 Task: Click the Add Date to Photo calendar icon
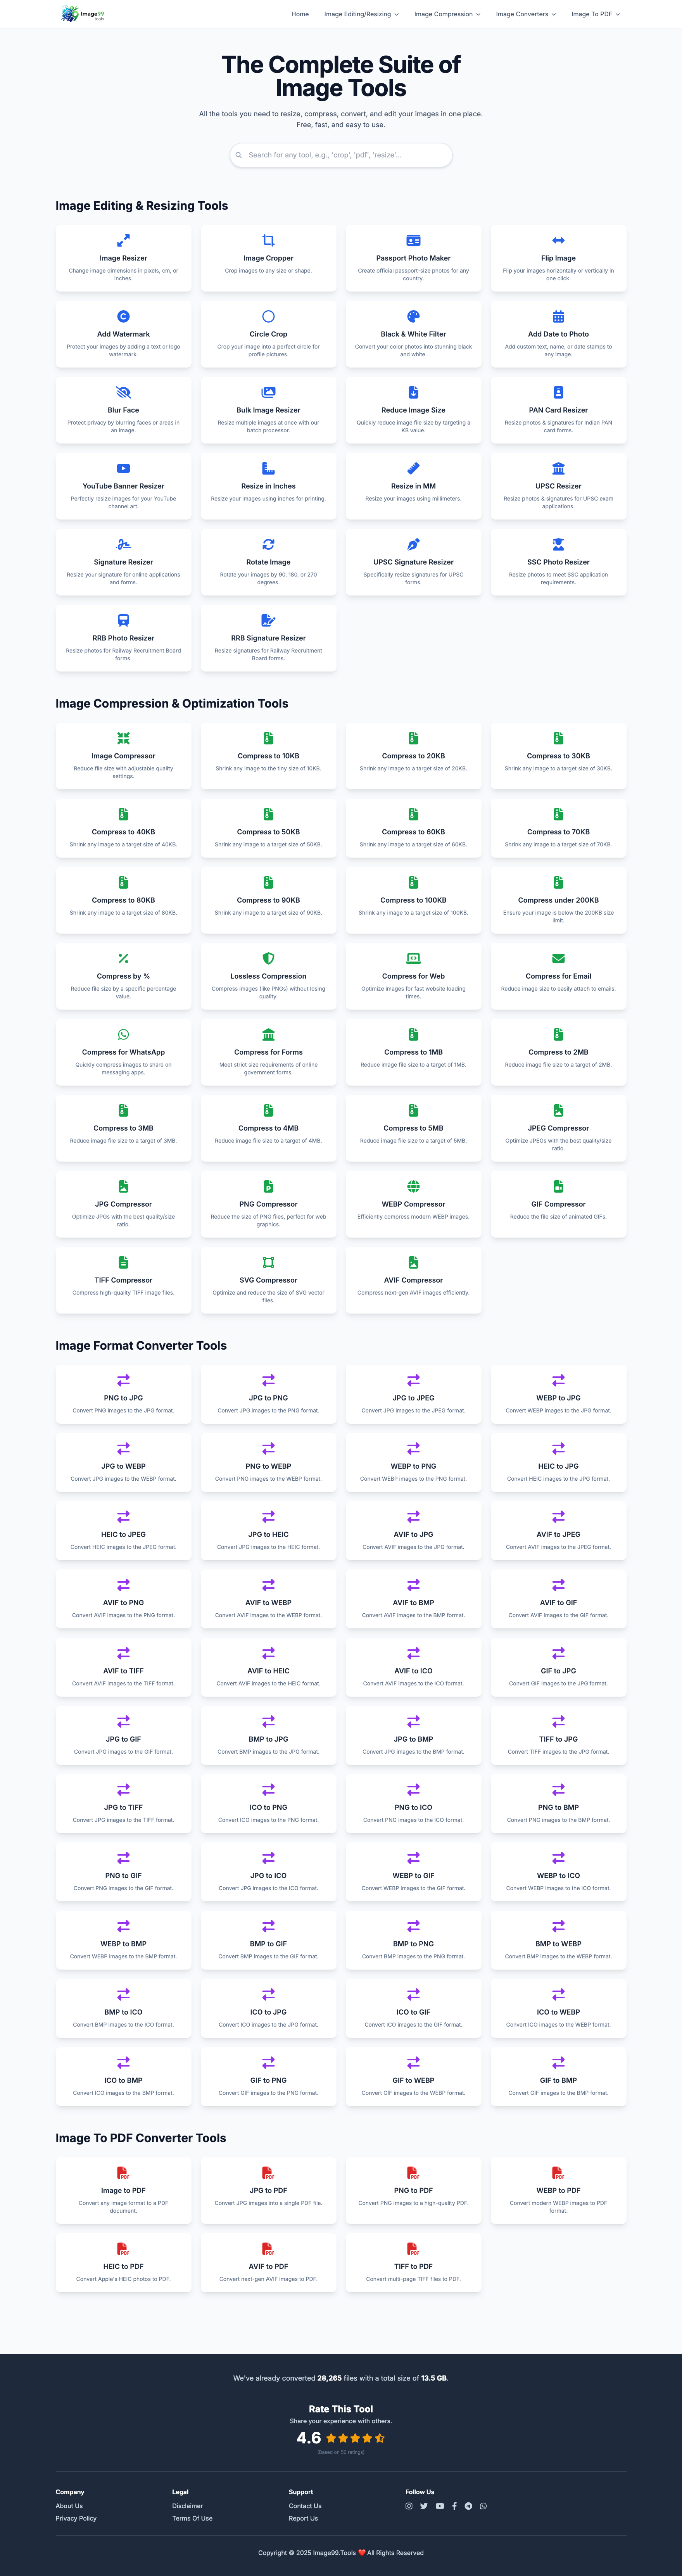tap(558, 316)
